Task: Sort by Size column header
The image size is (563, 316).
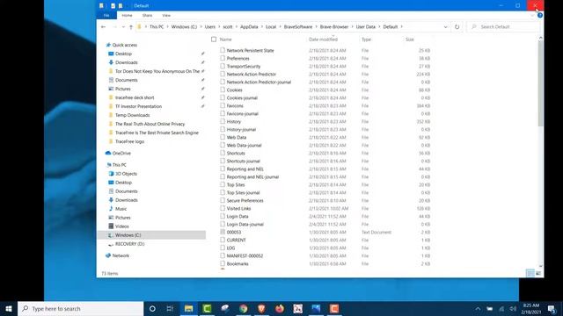Action: click(x=410, y=39)
